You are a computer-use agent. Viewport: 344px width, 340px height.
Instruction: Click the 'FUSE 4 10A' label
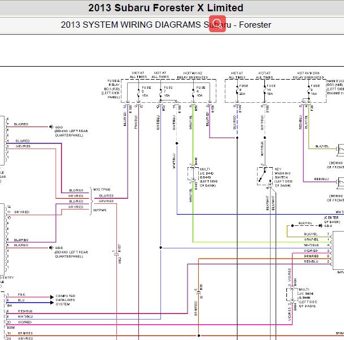[x=201, y=91]
